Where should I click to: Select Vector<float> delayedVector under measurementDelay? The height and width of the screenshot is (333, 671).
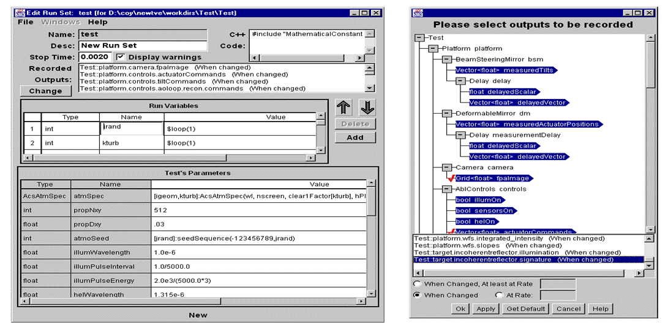pos(519,156)
